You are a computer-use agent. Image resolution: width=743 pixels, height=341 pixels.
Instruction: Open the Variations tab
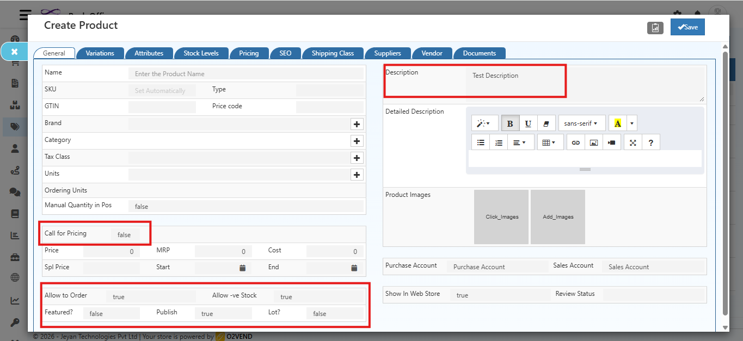pos(100,53)
